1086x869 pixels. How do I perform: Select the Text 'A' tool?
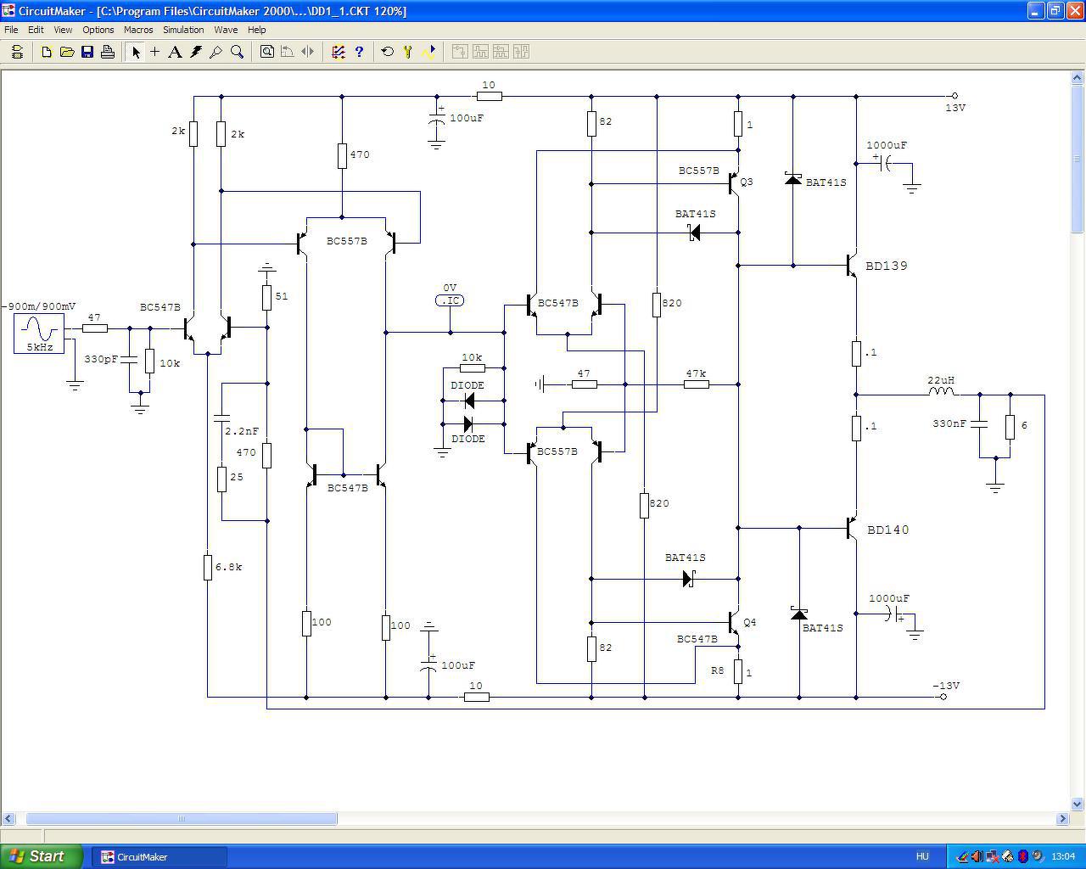tap(175, 52)
